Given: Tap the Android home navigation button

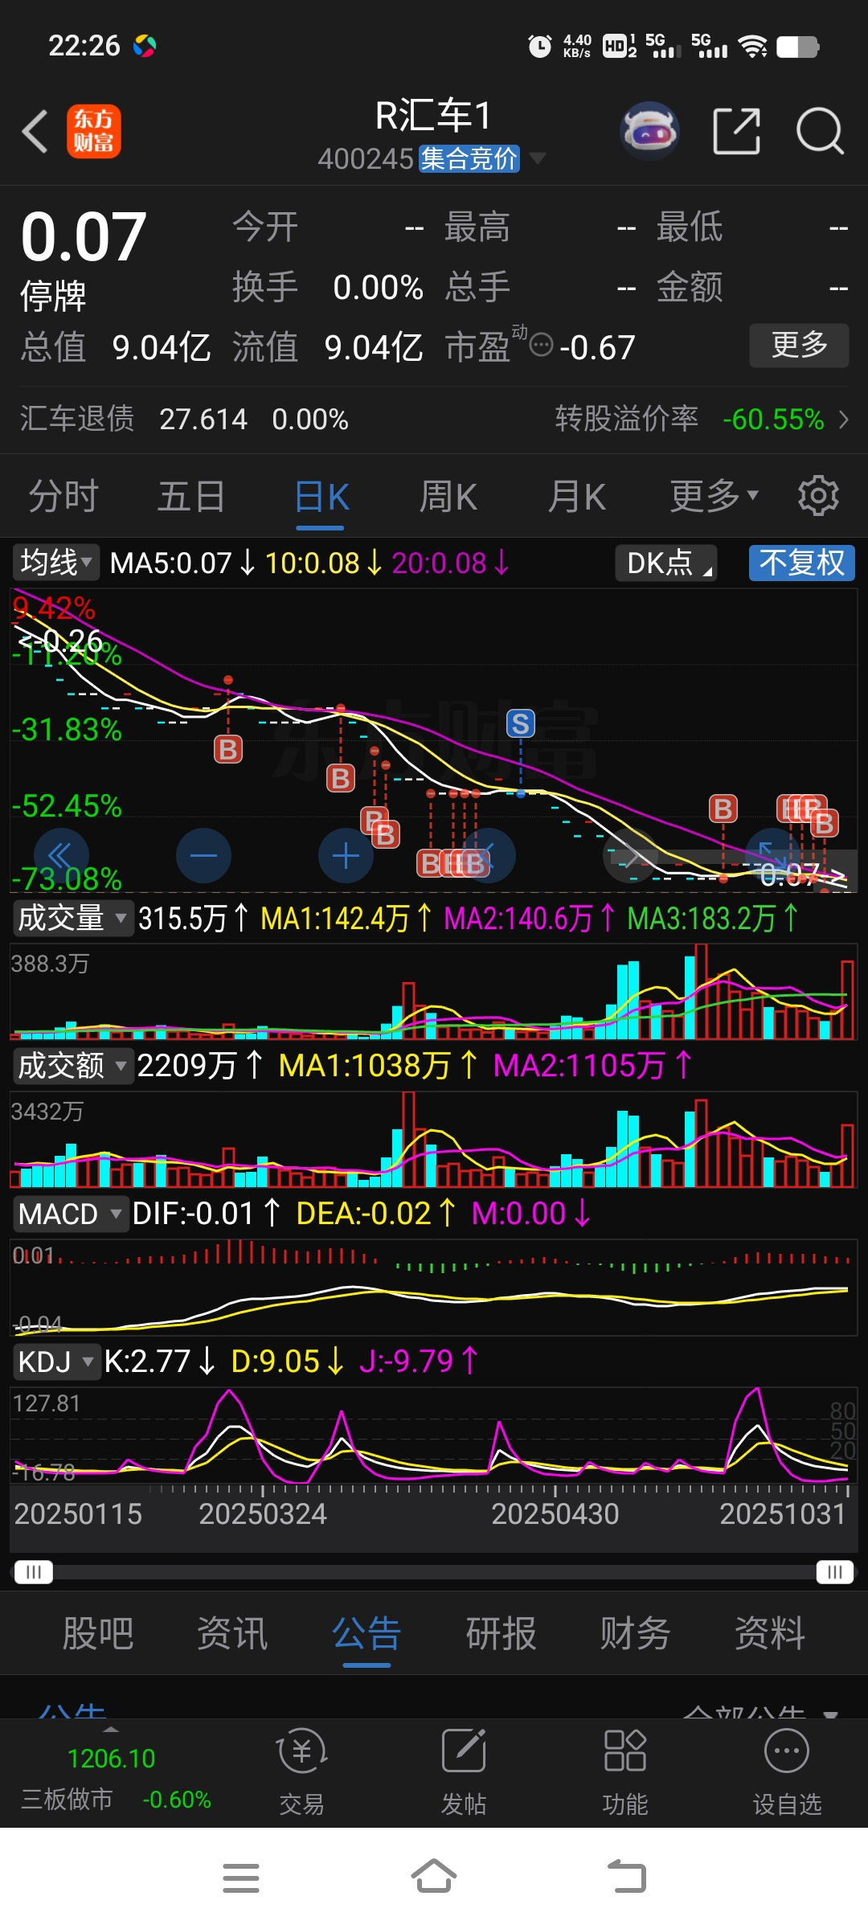Looking at the screenshot, I should tap(434, 1876).
